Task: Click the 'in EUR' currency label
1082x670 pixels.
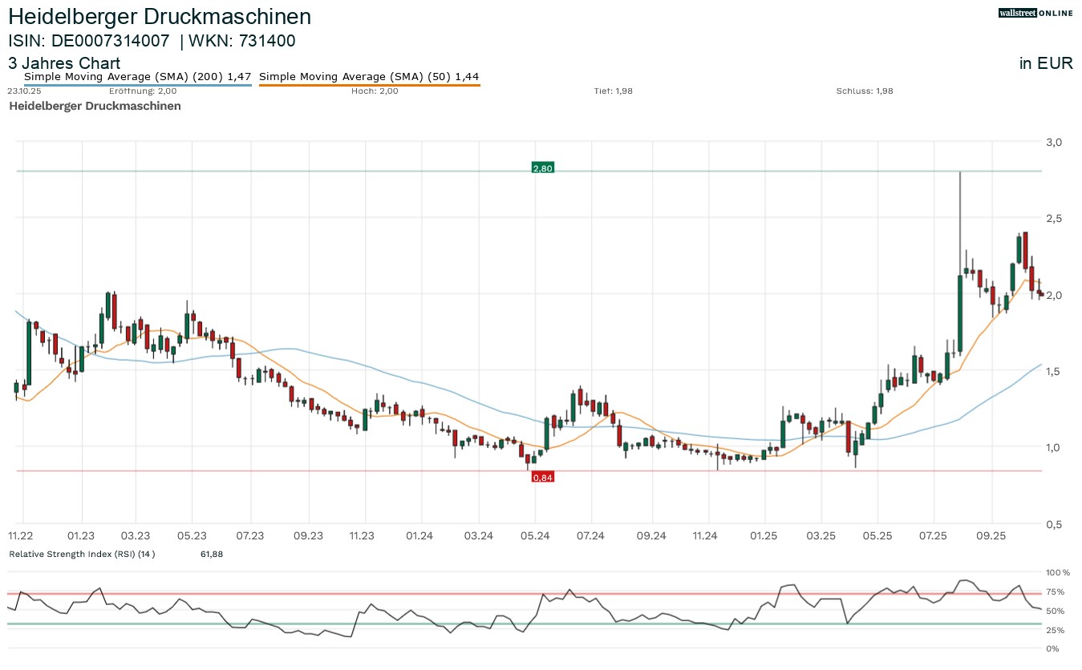Action: click(1046, 64)
